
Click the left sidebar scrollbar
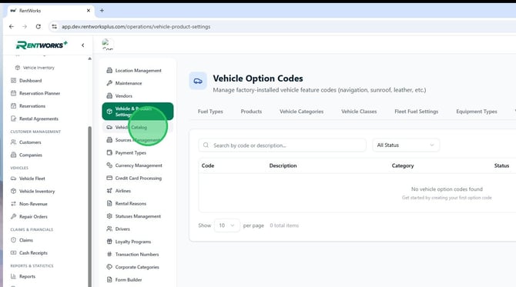pos(89,206)
